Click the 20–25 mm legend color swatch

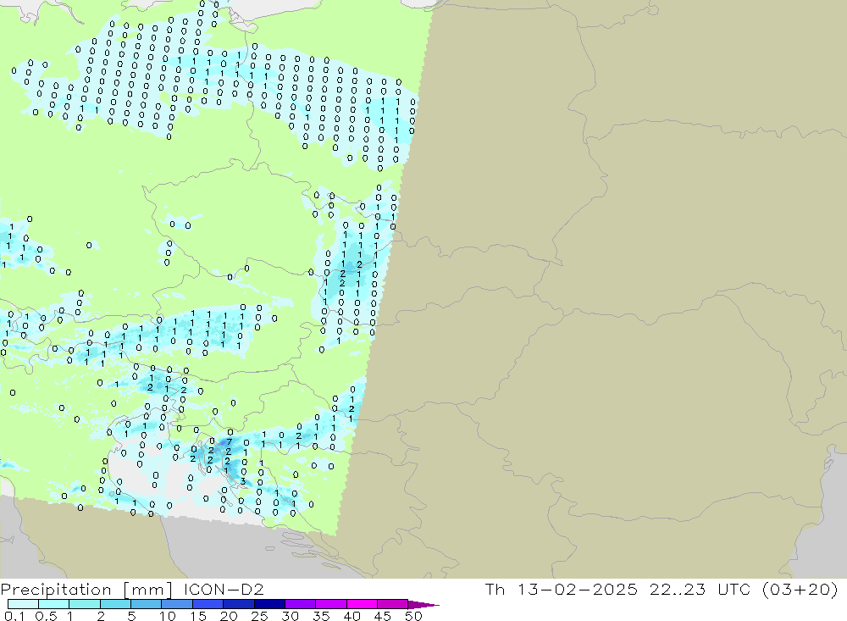pos(239,604)
